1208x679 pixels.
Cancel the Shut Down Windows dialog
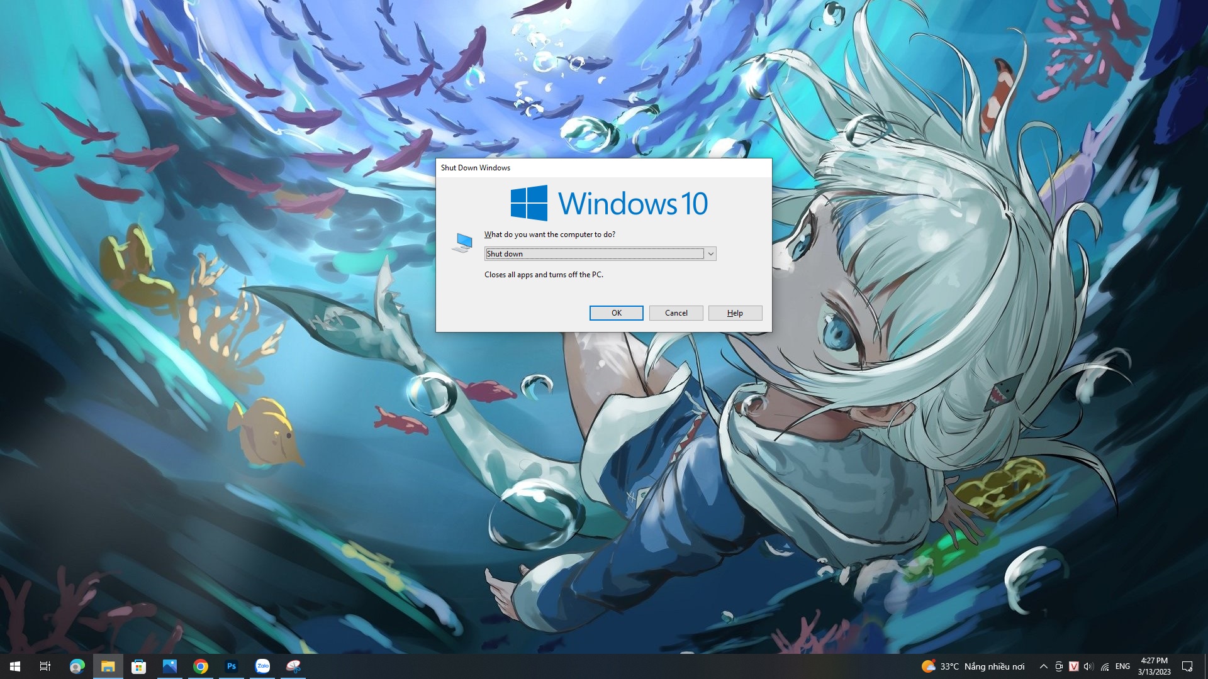676,313
